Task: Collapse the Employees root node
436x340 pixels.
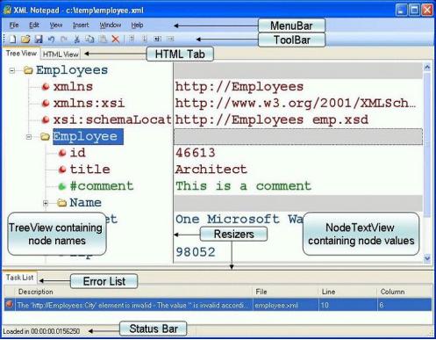Action: tap(12, 70)
